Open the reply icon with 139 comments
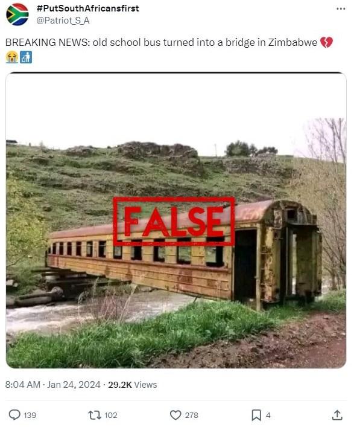This screenshot has height=427, width=354. click(14, 415)
